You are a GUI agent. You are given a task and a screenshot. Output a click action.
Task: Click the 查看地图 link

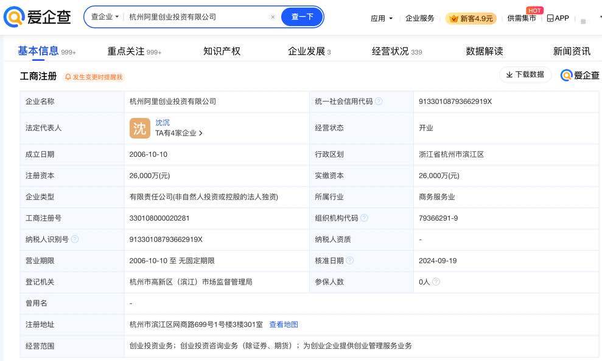coord(284,325)
